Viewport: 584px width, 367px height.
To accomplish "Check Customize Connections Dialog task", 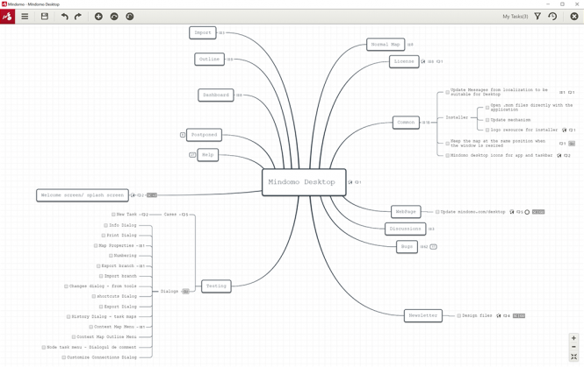I will [64, 357].
